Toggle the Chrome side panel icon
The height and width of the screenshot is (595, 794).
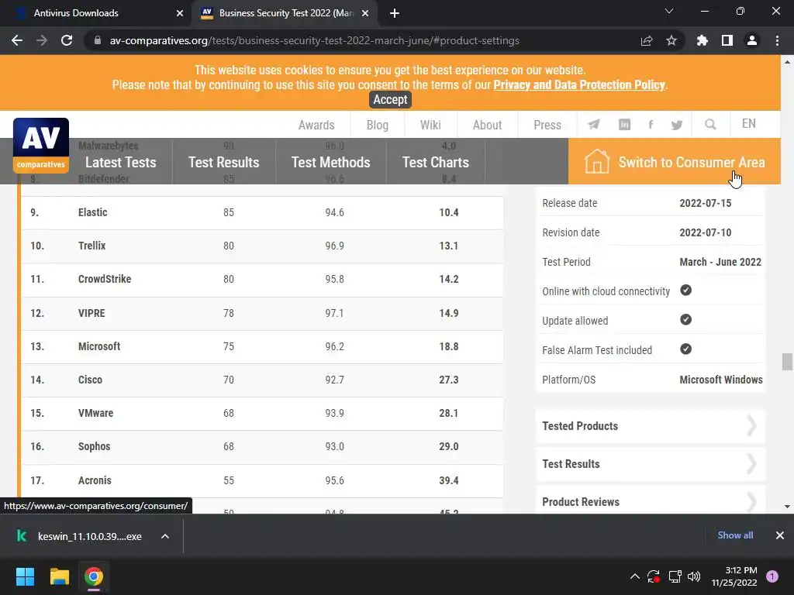coord(727,40)
